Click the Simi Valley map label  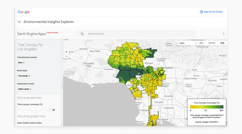(95, 51)
